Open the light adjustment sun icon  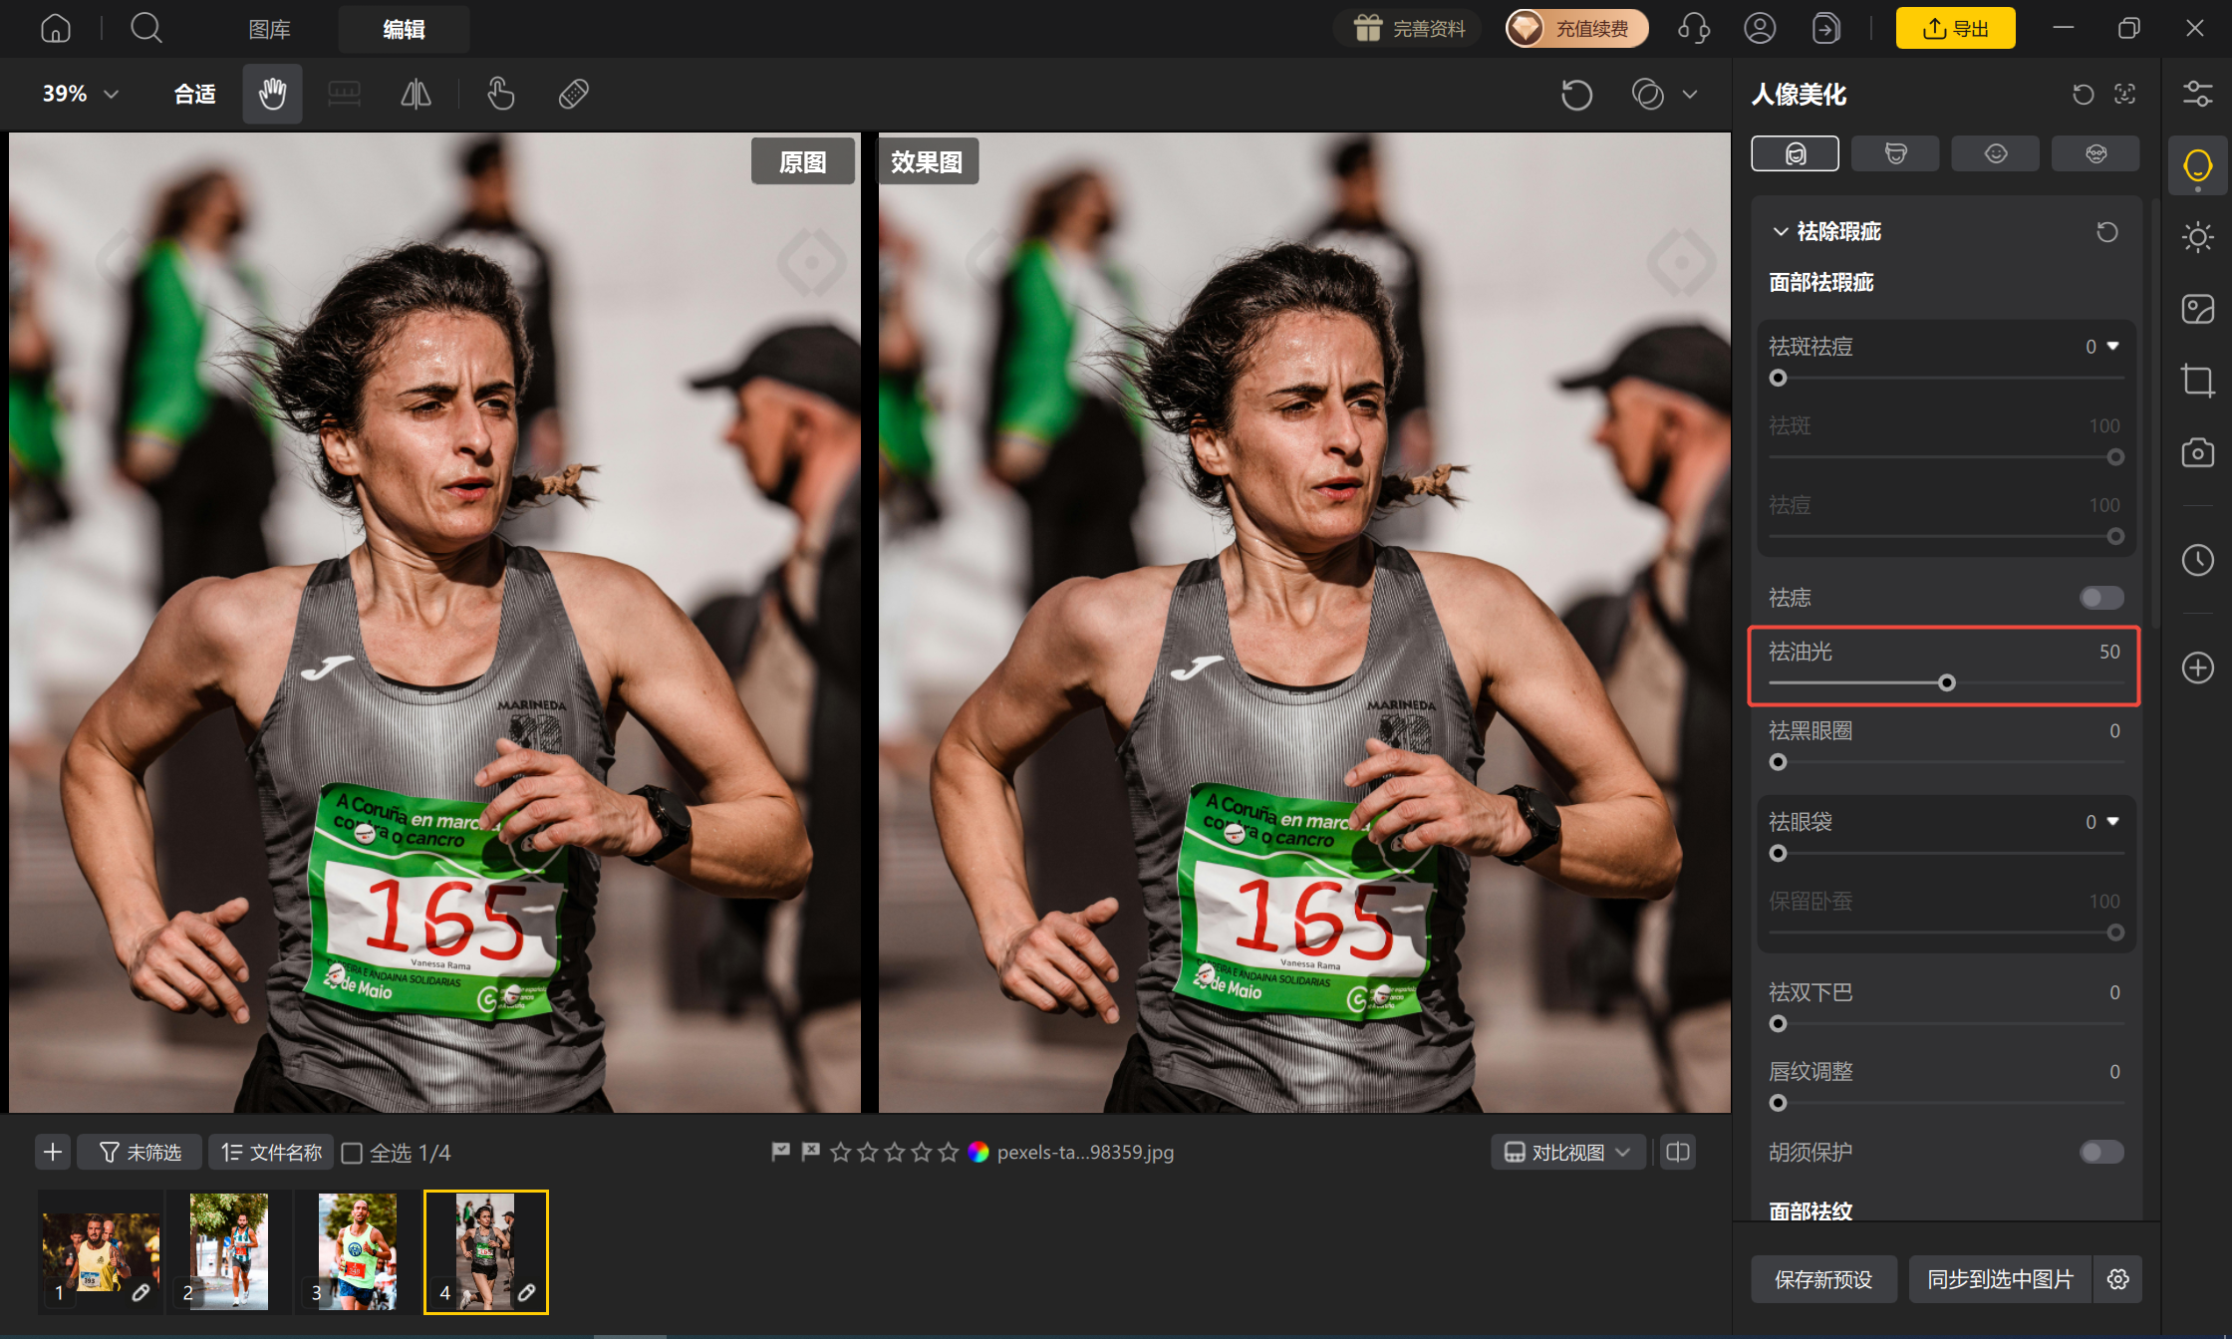tap(2197, 237)
